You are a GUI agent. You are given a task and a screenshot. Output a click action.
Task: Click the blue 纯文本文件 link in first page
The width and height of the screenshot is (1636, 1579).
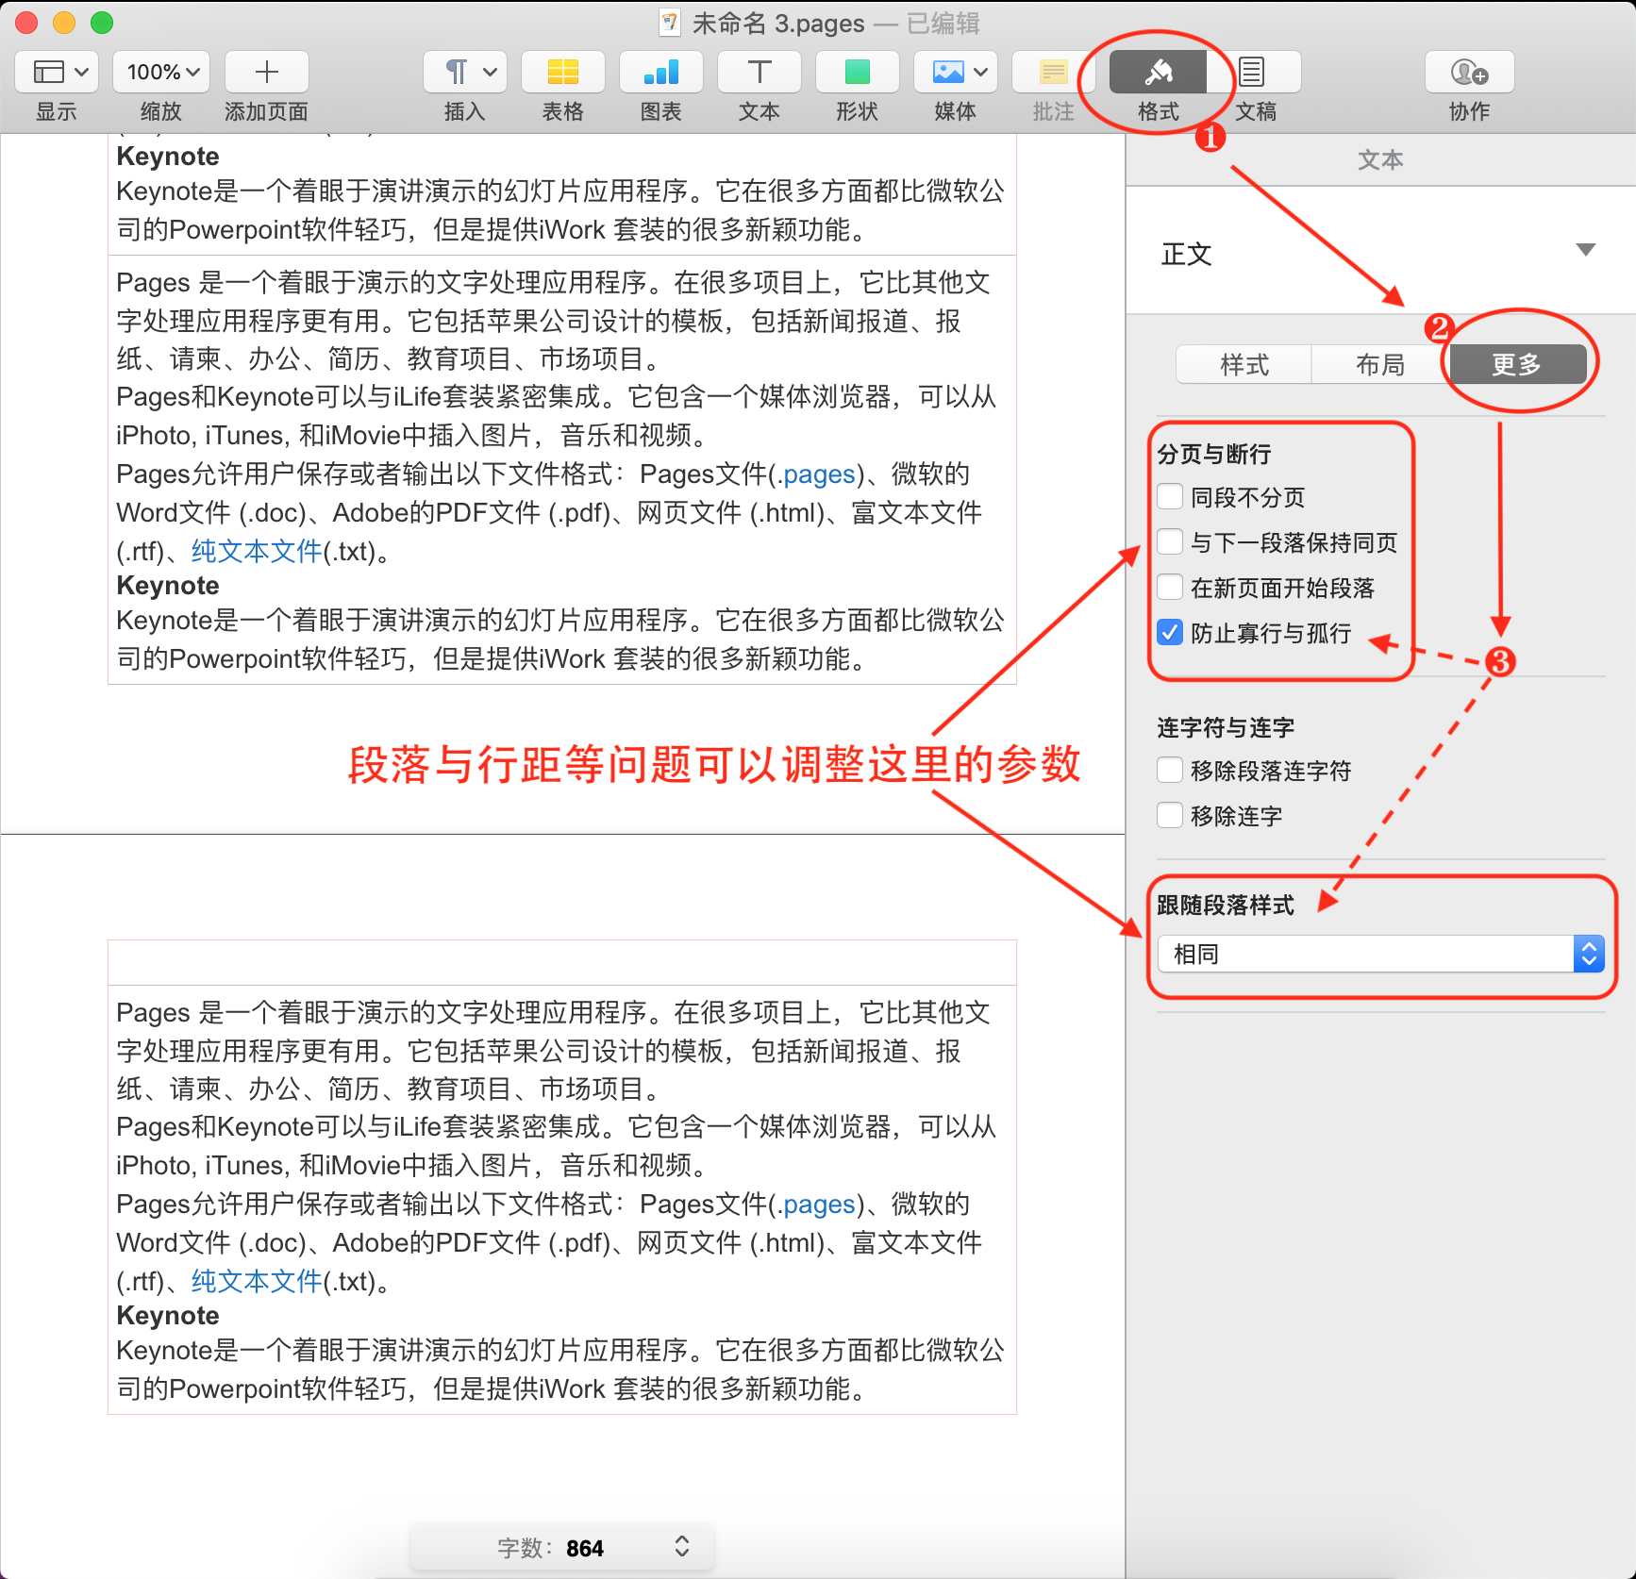[x=257, y=551]
